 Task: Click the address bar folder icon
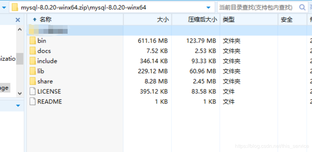15,7
